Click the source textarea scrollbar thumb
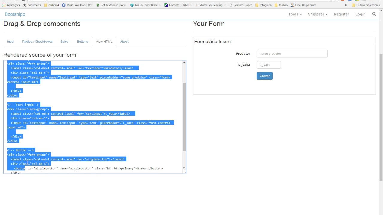 [x=184, y=117]
